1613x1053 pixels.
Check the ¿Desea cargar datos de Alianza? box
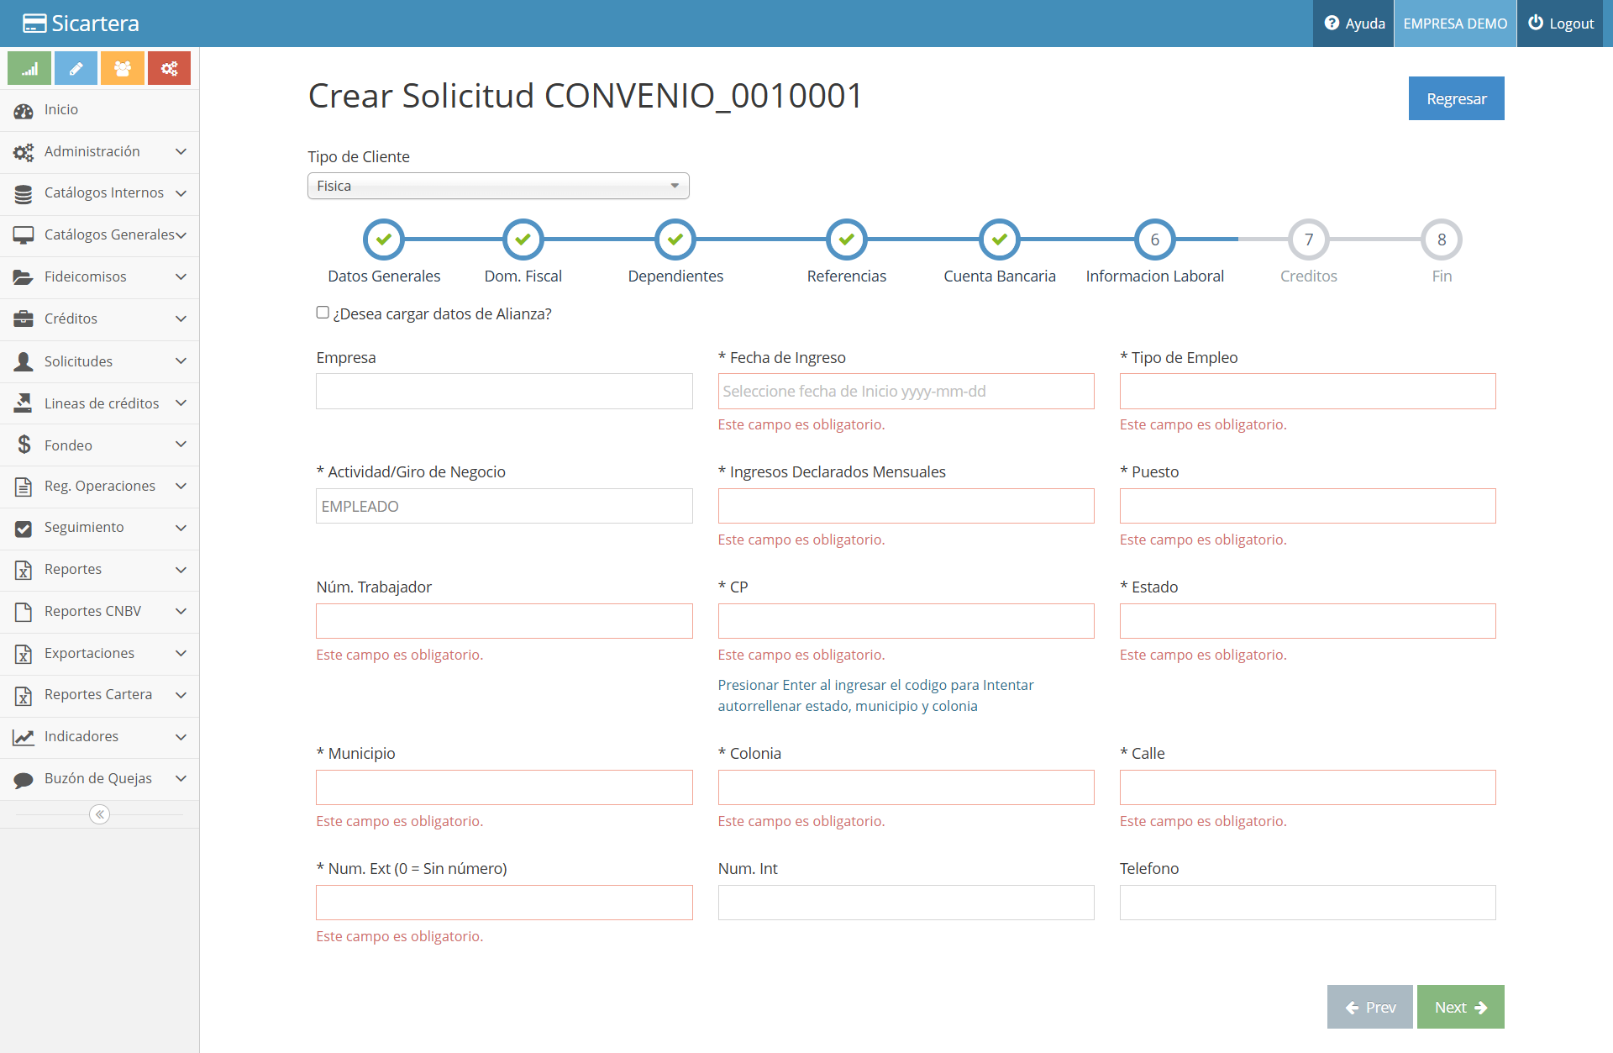323,313
